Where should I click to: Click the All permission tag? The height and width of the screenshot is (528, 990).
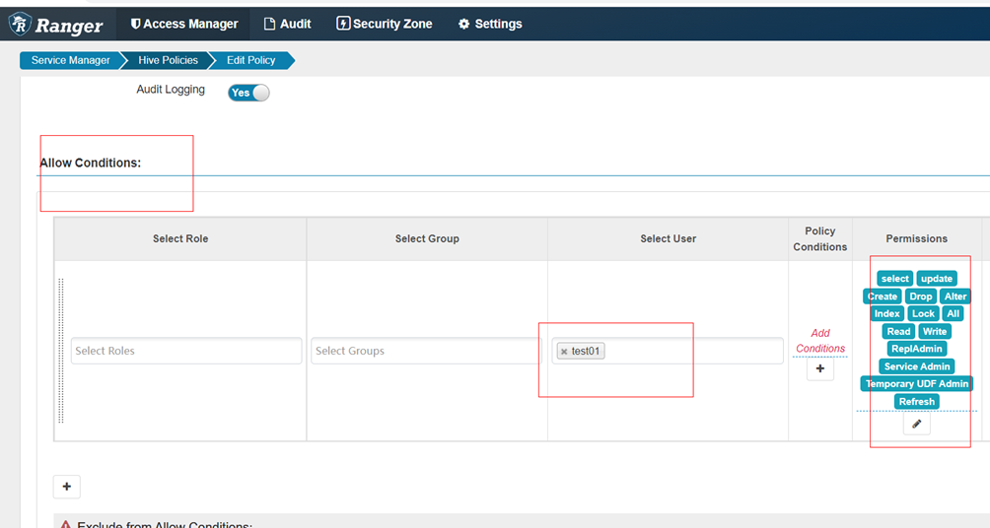[x=953, y=313]
